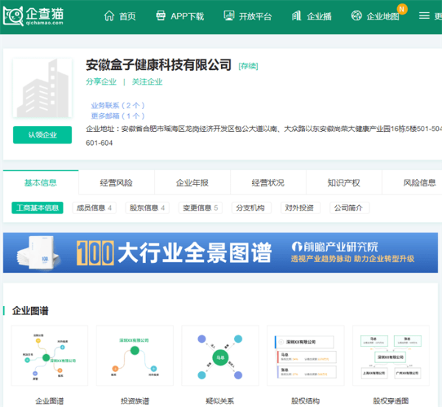Go to 首页 in the navigation

click(127, 16)
